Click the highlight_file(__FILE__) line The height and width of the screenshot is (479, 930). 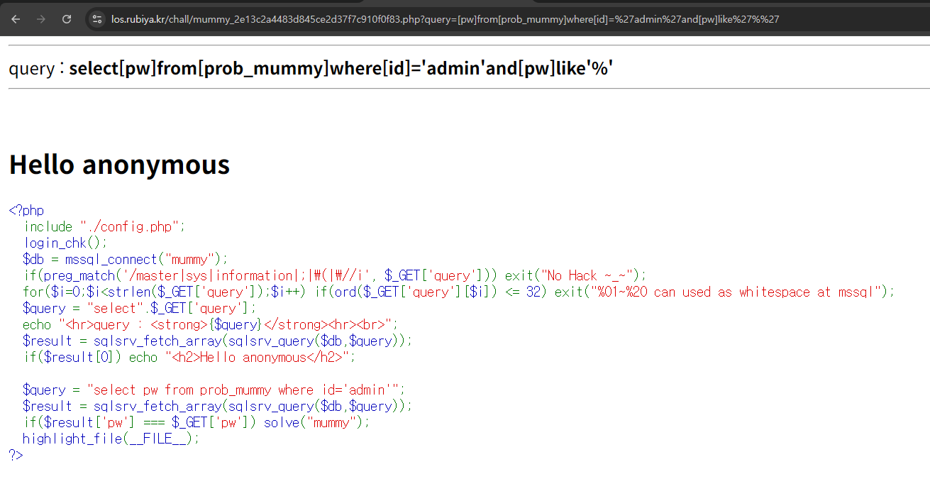pyautogui.click(x=111, y=439)
